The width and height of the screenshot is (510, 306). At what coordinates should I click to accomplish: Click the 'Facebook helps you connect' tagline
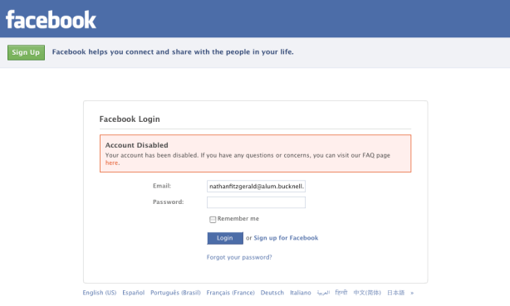click(x=173, y=52)
